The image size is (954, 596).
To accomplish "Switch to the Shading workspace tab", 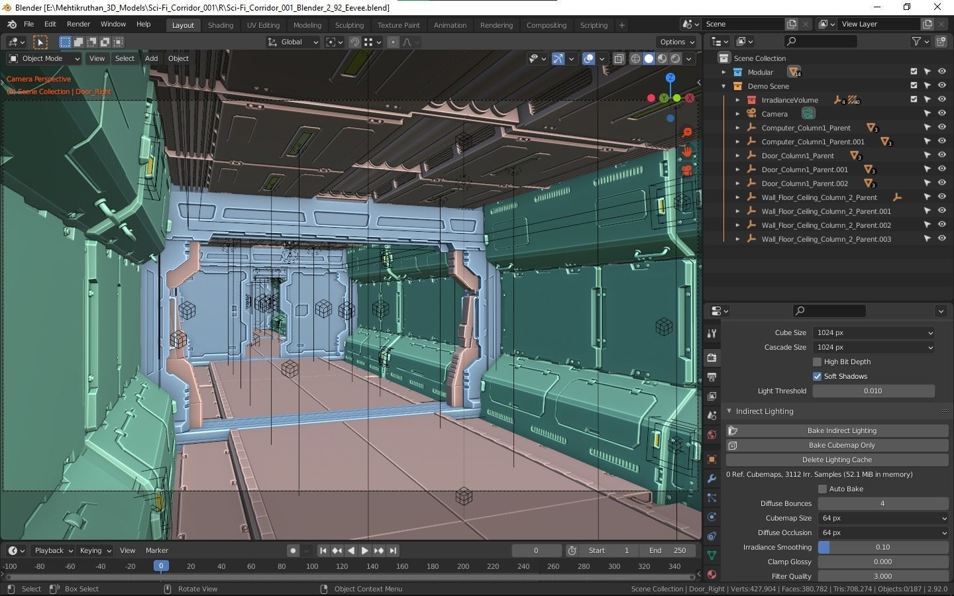I will pyautogui.click(x=221, y=25).
